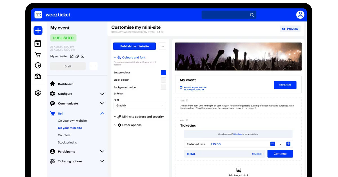Click the Add images block icon
The width and height of the screenshot is (338, 177).
click(x=239, y=170)
